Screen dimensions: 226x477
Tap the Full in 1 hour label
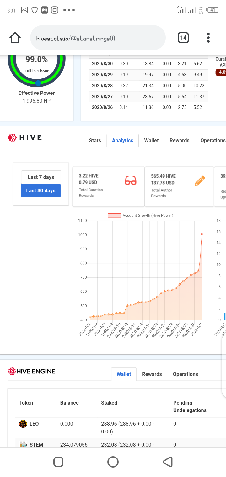tap(37, 71)
